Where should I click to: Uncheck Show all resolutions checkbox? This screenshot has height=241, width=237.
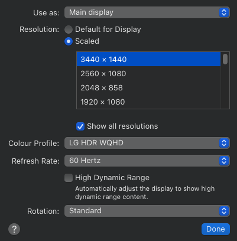(x=80, y=126)
